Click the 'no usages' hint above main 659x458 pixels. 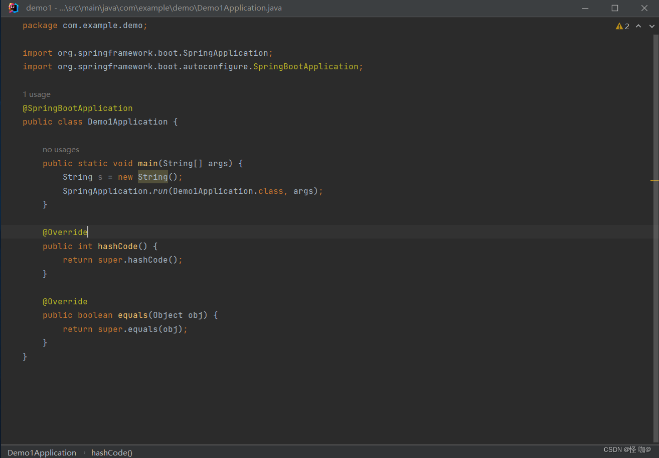coord(61,150)
